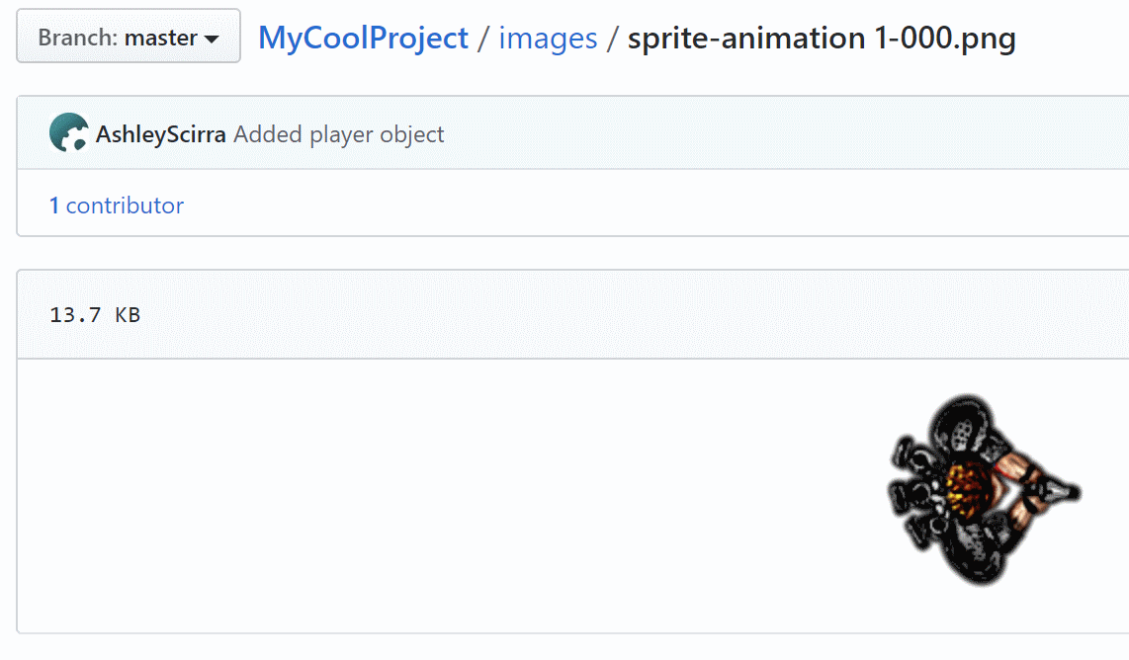Click the sprite character image preview
The image size is (1129, 660).
984,489
